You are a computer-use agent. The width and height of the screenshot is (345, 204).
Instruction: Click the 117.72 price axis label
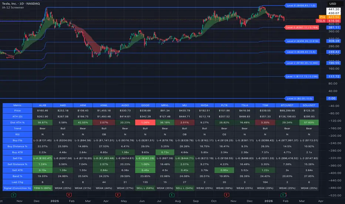334,76
